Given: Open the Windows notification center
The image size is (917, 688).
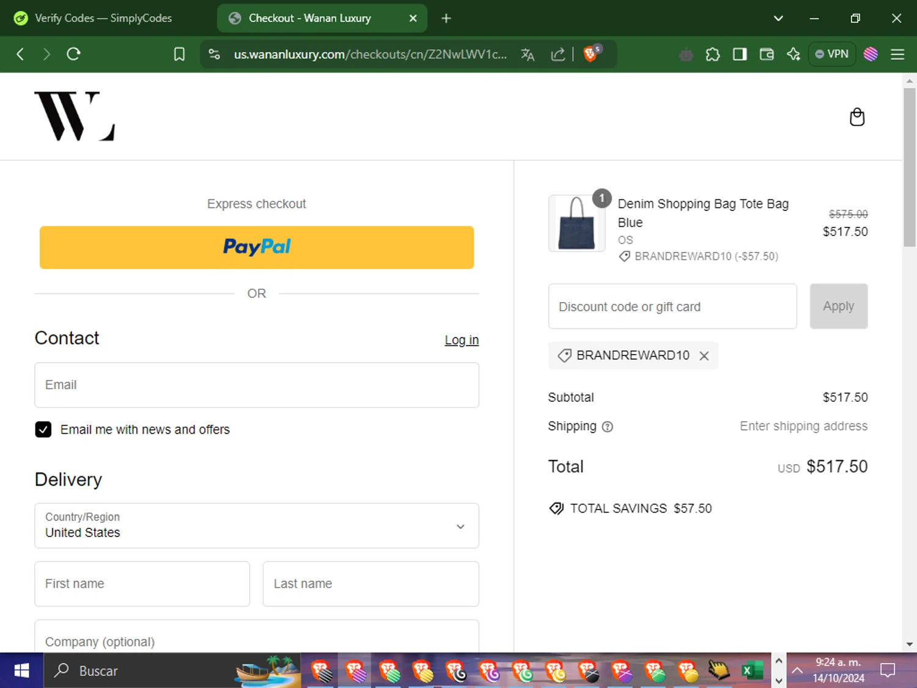Looking at the screenshot, I should click(888, 671).
